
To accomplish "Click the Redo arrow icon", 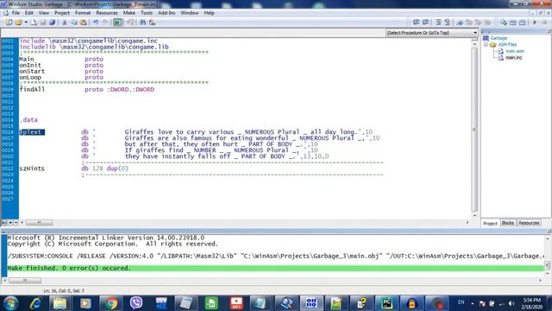I will 105,22.
